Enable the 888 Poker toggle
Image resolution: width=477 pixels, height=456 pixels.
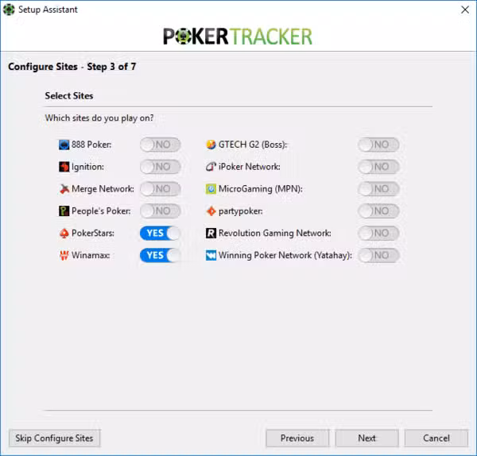point(161,145)
